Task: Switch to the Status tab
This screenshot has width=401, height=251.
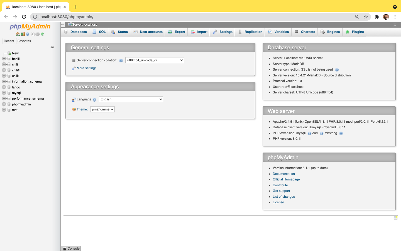Action: (x=119, y=32)
